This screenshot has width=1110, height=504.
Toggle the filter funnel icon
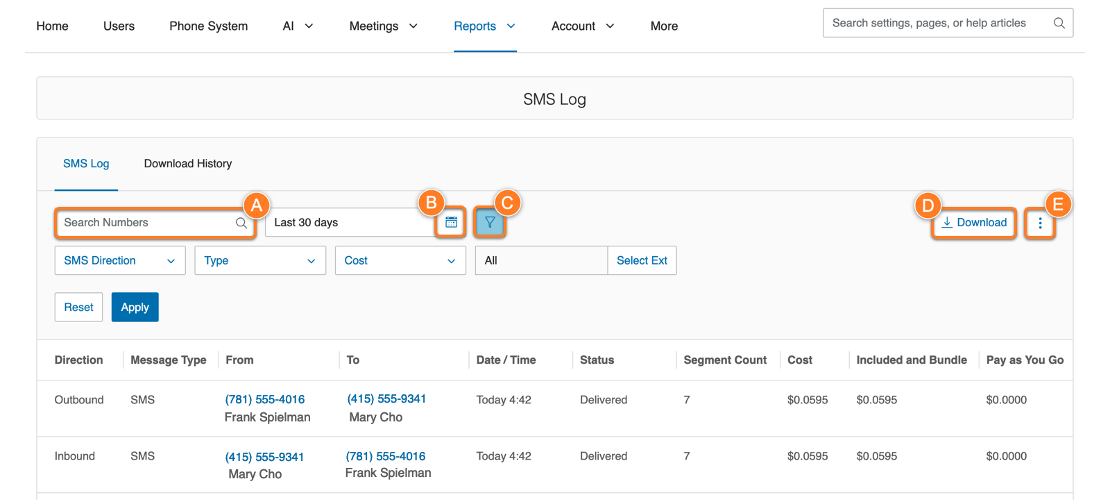click(x=490, y=223)
